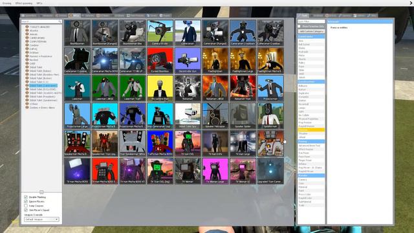Select the Combine NPC category
The image size is (414, 233).
[x=34, y=45]
